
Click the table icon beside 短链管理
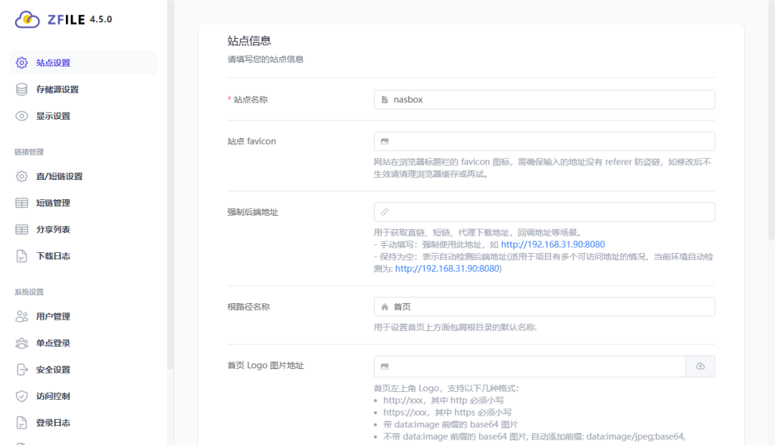[x=21, y=202]
